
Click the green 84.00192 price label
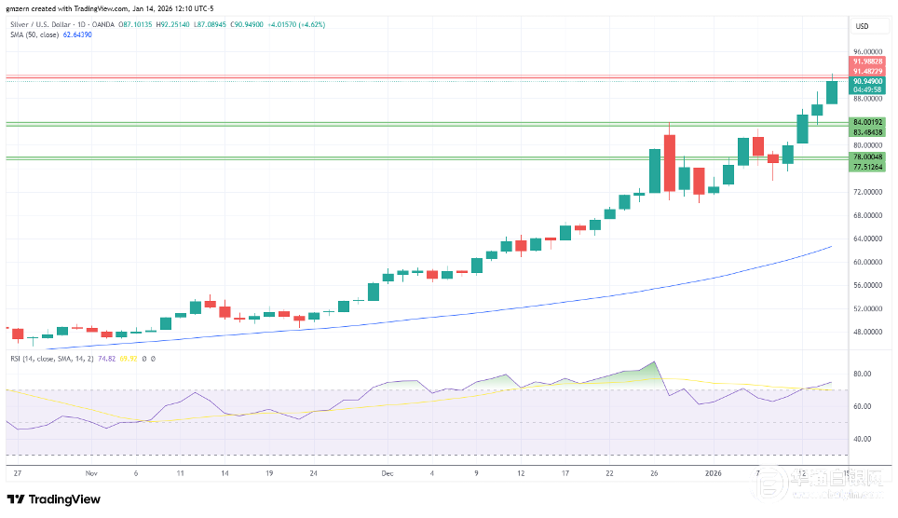867,122
